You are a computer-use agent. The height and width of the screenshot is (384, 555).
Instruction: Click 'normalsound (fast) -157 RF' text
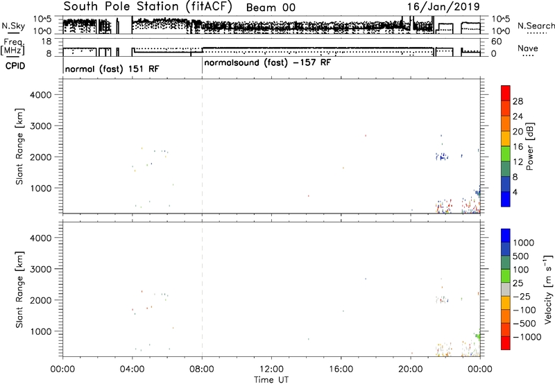268,63
